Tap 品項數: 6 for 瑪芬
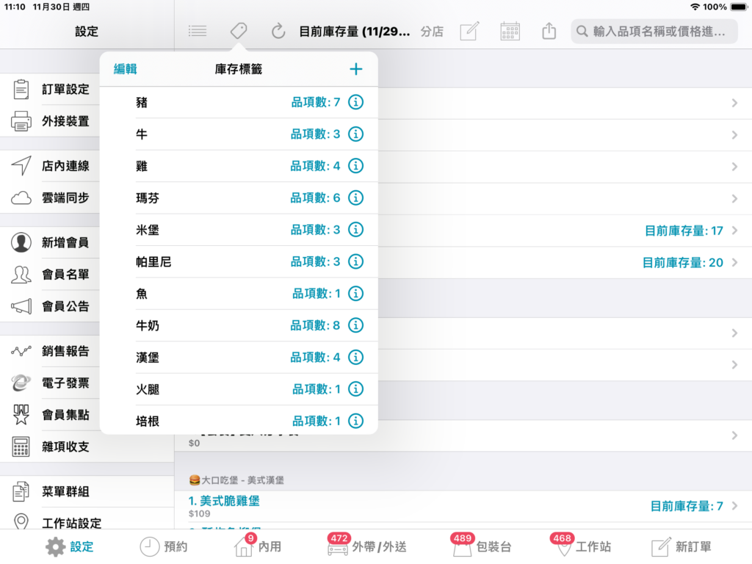This screenshot has height=564, width=752. [315, 198]
